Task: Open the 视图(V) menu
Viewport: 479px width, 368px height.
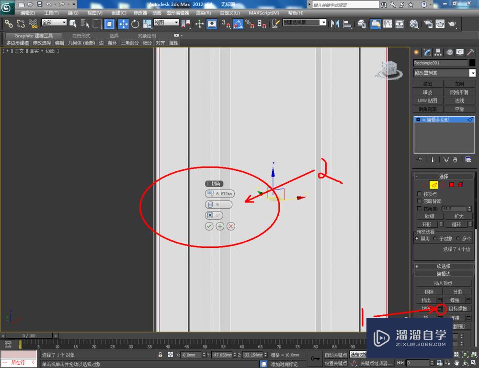Action: pyautogui.click(x=95, y=13)
